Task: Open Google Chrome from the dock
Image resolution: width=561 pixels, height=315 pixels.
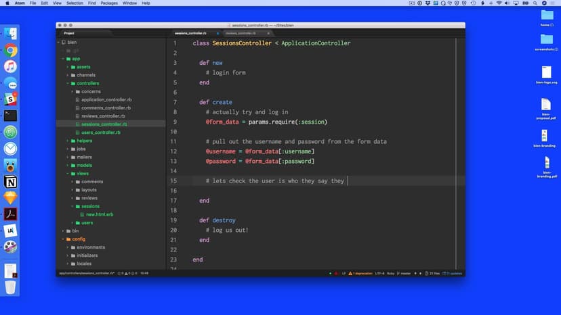Action: pyautogui.click(x=10, y=50)
